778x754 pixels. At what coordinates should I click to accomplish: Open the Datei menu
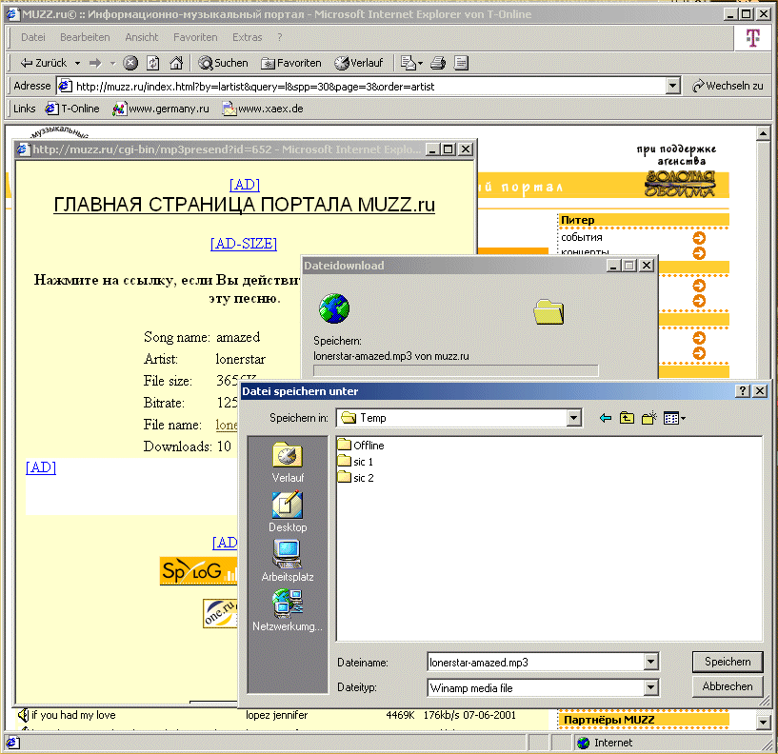coord(32,37)
